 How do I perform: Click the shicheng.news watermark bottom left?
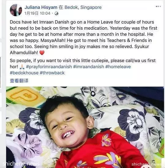21,164
